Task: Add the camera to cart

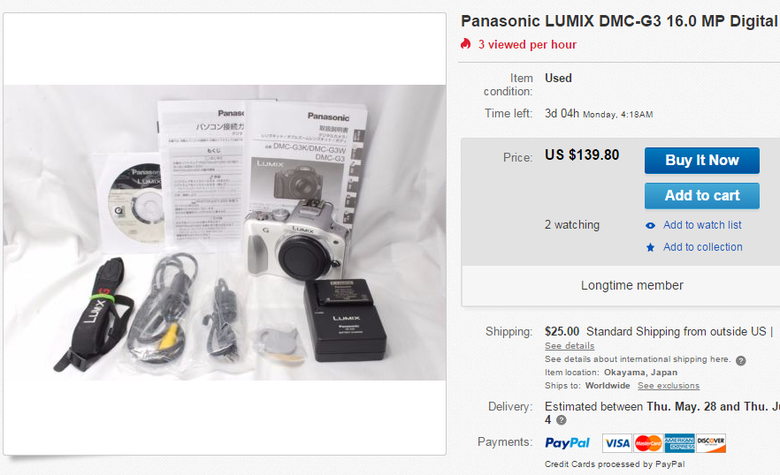Action: tap(702, 196)
